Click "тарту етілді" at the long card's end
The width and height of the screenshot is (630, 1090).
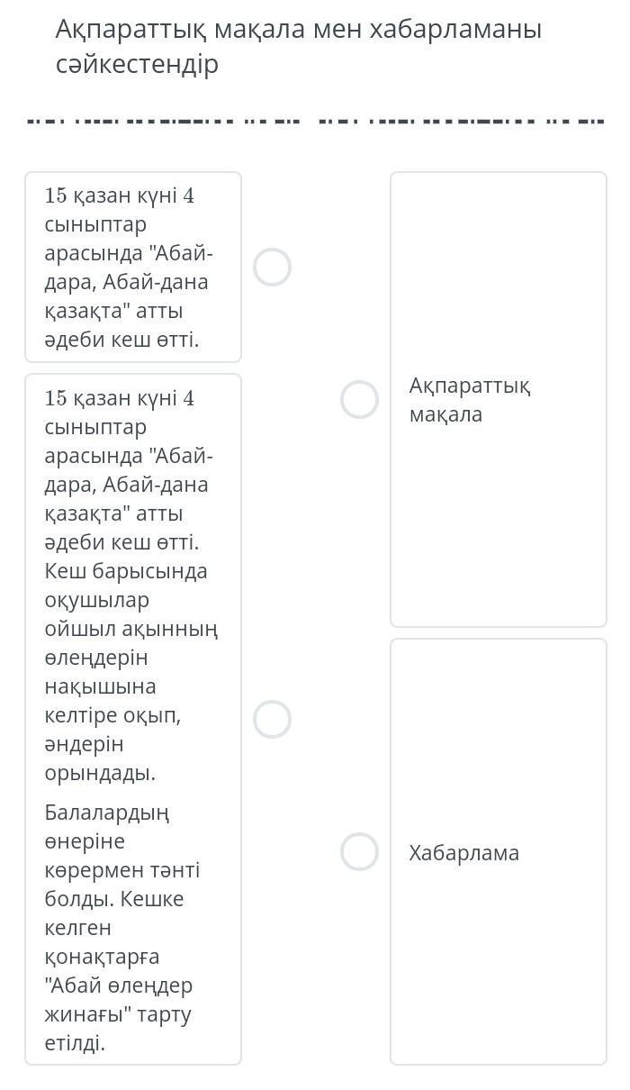point(117,1029)
